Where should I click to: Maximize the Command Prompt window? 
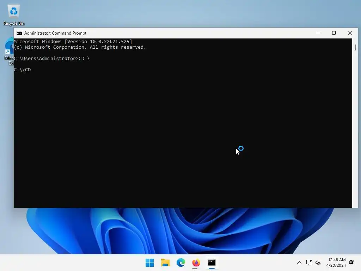pyautogui.click(x=334, y=33)
